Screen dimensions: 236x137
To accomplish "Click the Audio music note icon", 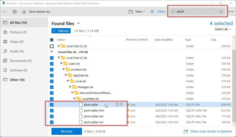I will 5,51.
